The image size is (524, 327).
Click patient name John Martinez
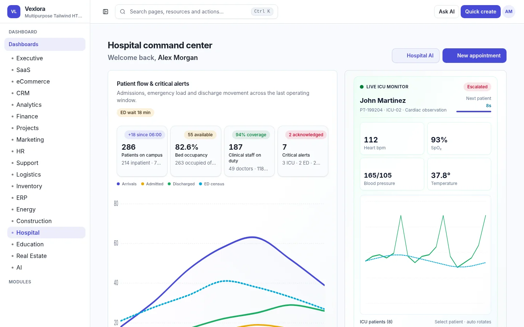(x=383, y=101)
